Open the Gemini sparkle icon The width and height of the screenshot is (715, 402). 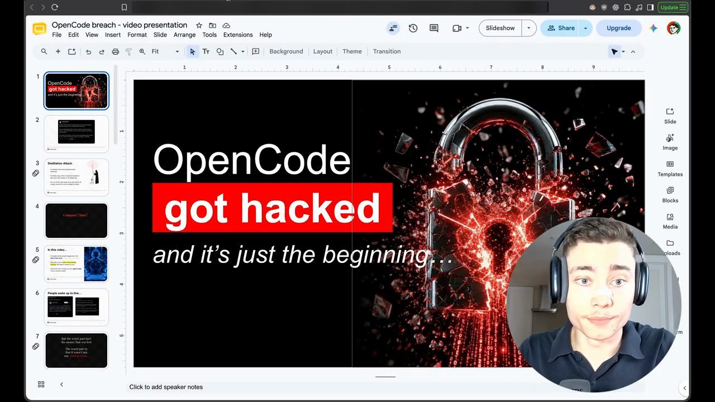pyautogui.click(x=653, y=28)
